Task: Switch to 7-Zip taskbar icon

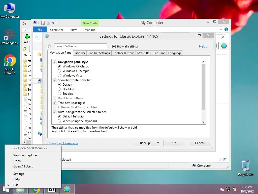Action: tap(51, 190)
